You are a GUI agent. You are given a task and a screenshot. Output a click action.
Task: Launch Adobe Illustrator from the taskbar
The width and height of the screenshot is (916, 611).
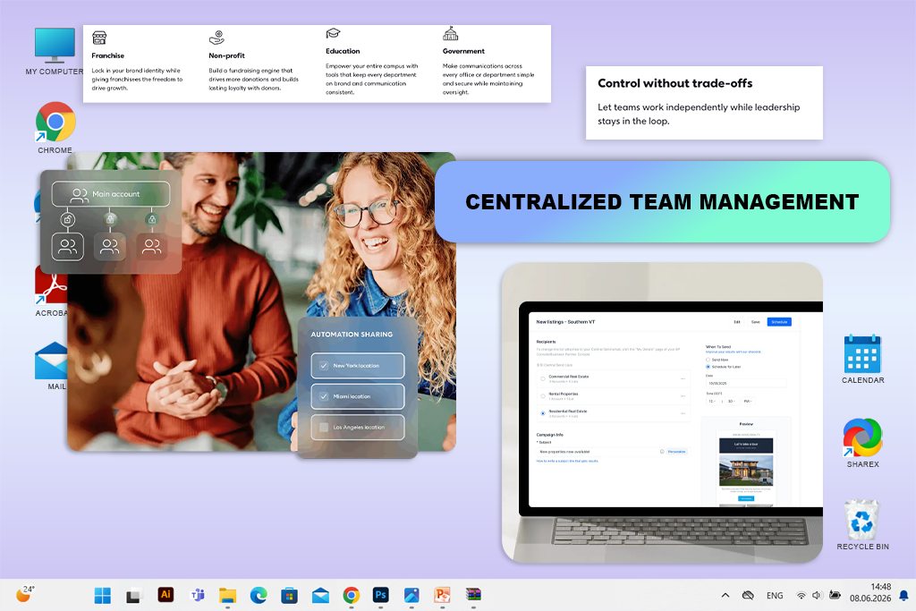click(x=165, y=595)
